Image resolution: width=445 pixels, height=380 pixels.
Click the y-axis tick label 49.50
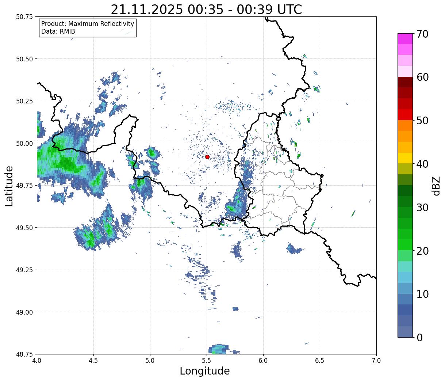point(24,228)
